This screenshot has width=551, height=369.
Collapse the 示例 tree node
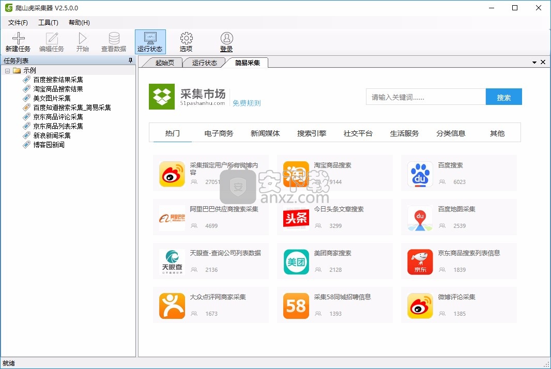click(7, 71)
